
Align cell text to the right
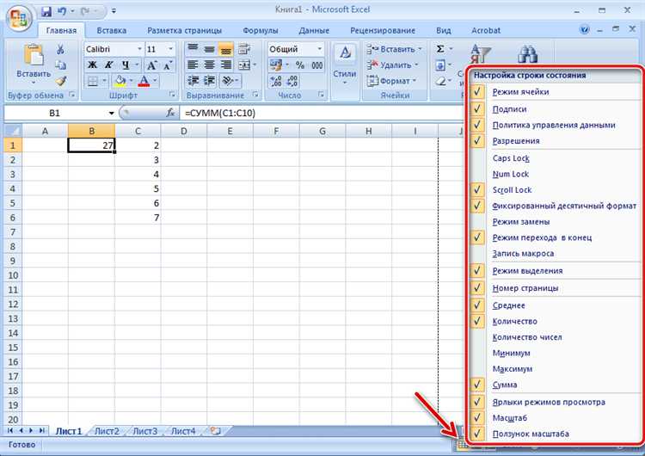[226, 65]
